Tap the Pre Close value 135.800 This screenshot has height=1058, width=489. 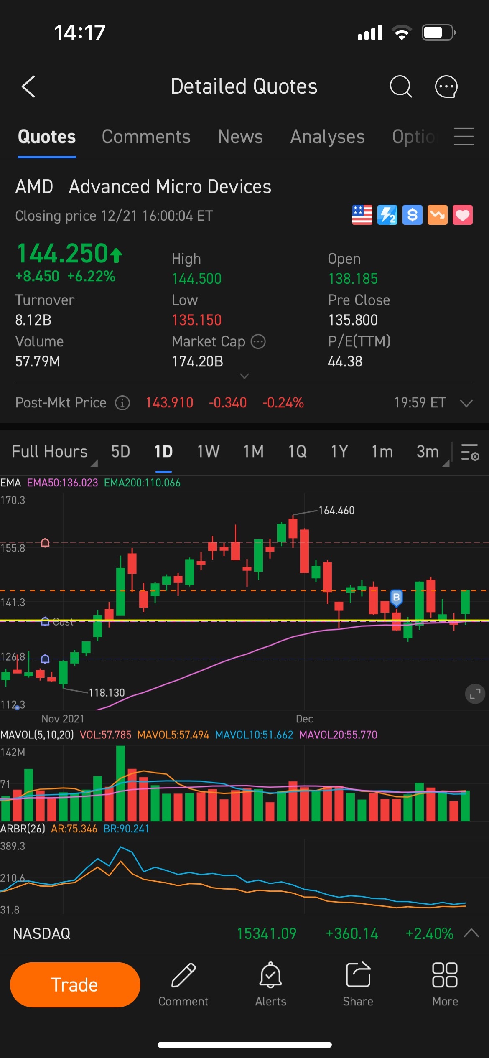[x=353, y=320]
